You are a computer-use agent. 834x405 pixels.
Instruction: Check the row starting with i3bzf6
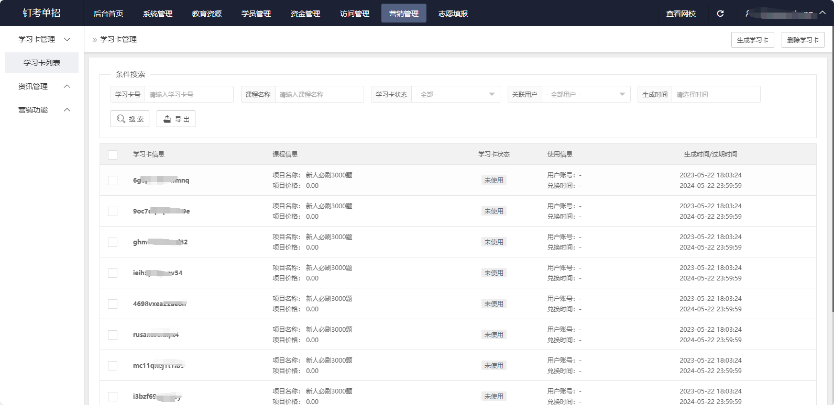[113, 397]
